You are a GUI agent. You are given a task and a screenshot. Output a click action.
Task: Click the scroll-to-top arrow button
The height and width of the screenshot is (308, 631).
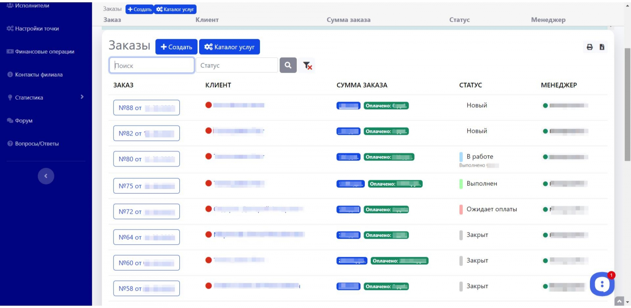tap(619, 301)
